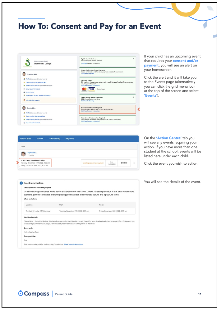The image size is (221, 311).
Task: Click here for booking in Conference alert
Action: [87, 101]
